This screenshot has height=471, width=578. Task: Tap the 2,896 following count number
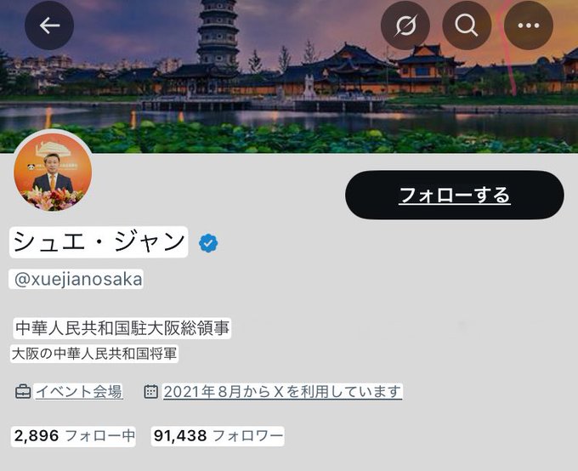[37, 436]
